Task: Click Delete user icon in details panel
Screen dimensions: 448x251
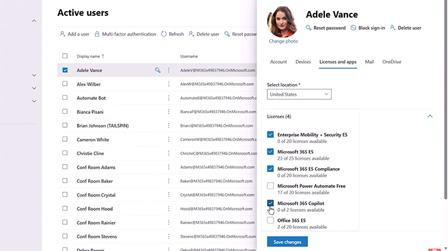Action: pos(393,28)
